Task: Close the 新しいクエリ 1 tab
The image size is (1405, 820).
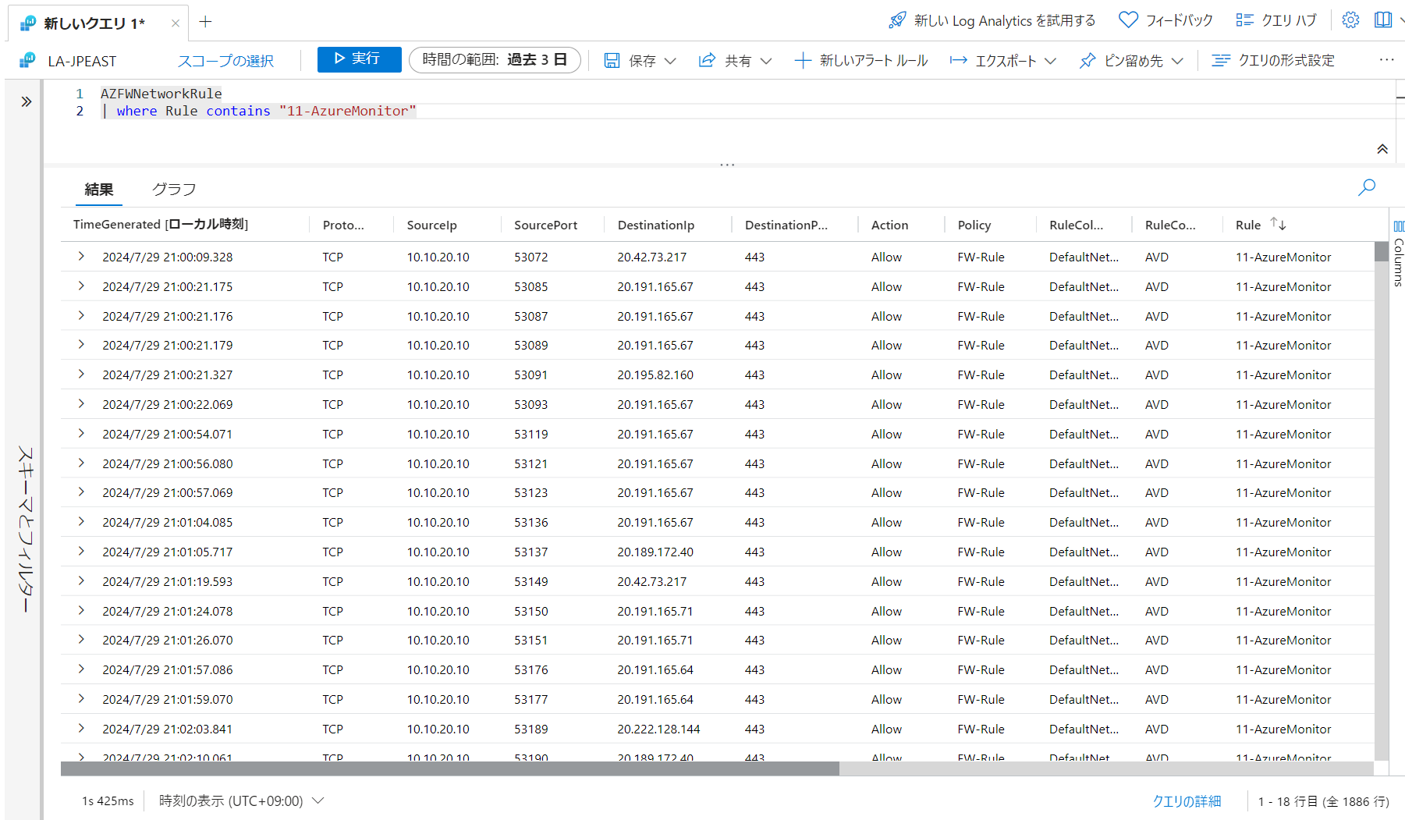Action: (176, 23)
